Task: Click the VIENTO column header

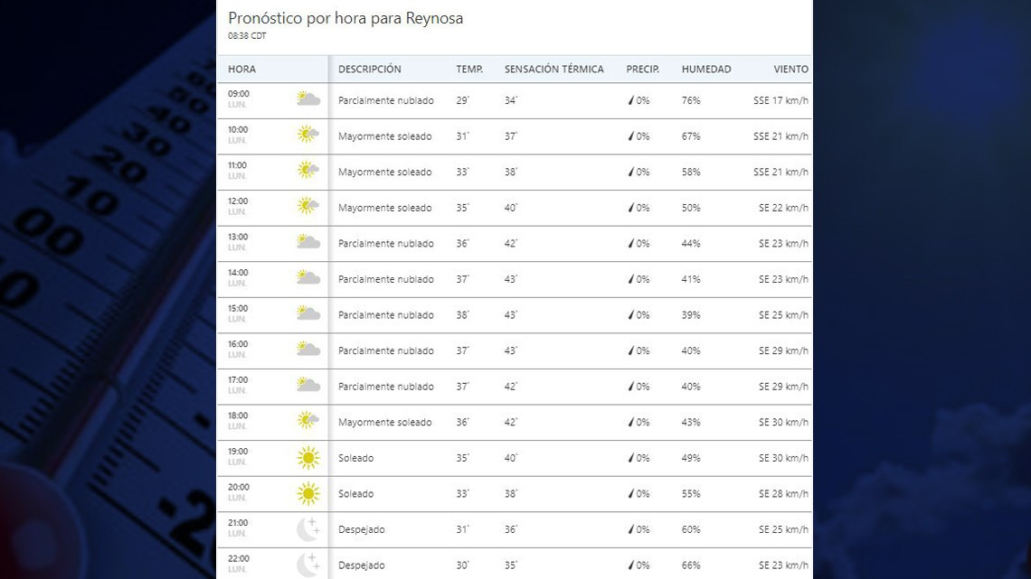Action: pyautogui.click(x=790, y=70)
